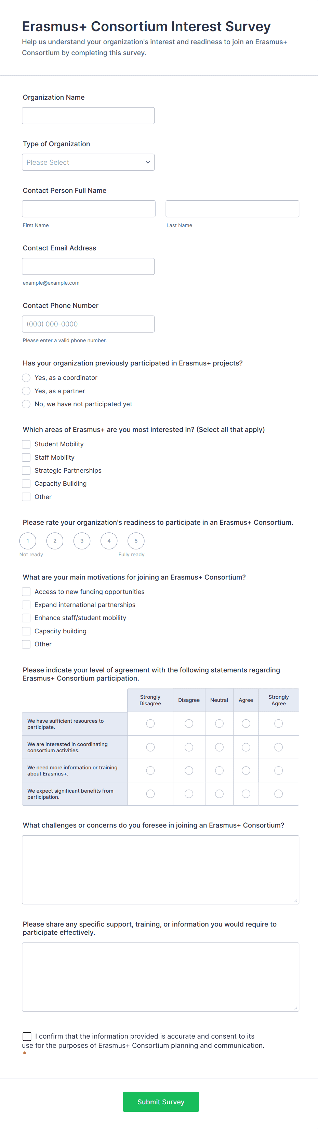This screenshot has width=318, height=1129.
Task: Choose 'Yes, as a partner' participation option
Action: 26,390
